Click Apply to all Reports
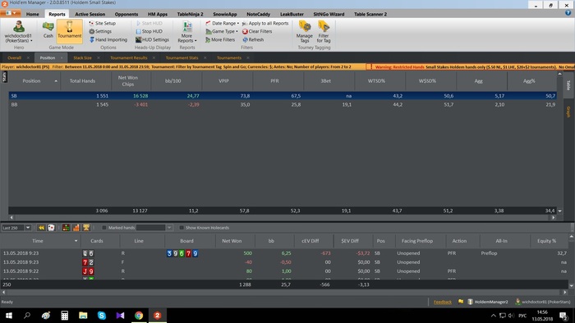 pyautogui.click(x=265, y=23)
